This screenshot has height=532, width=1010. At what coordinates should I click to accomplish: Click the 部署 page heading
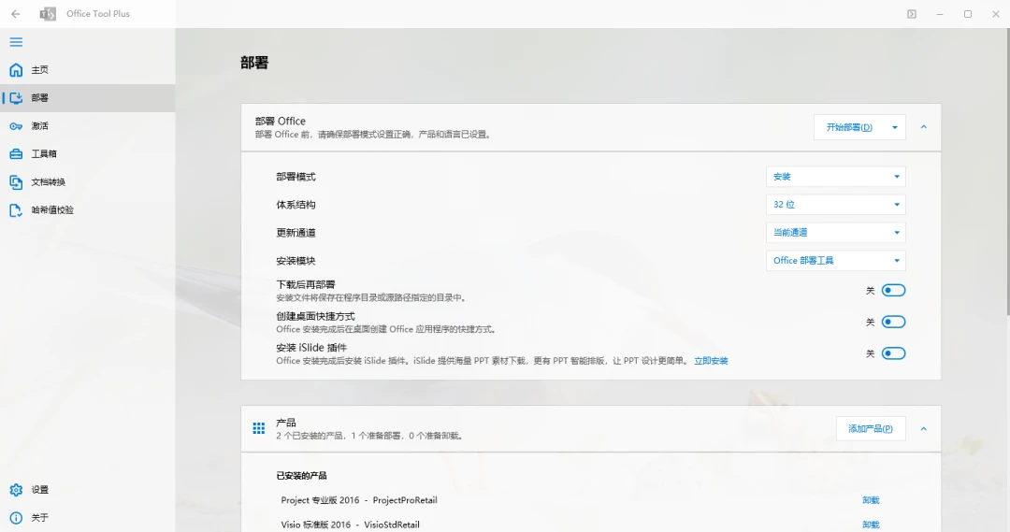pos(254,63)
